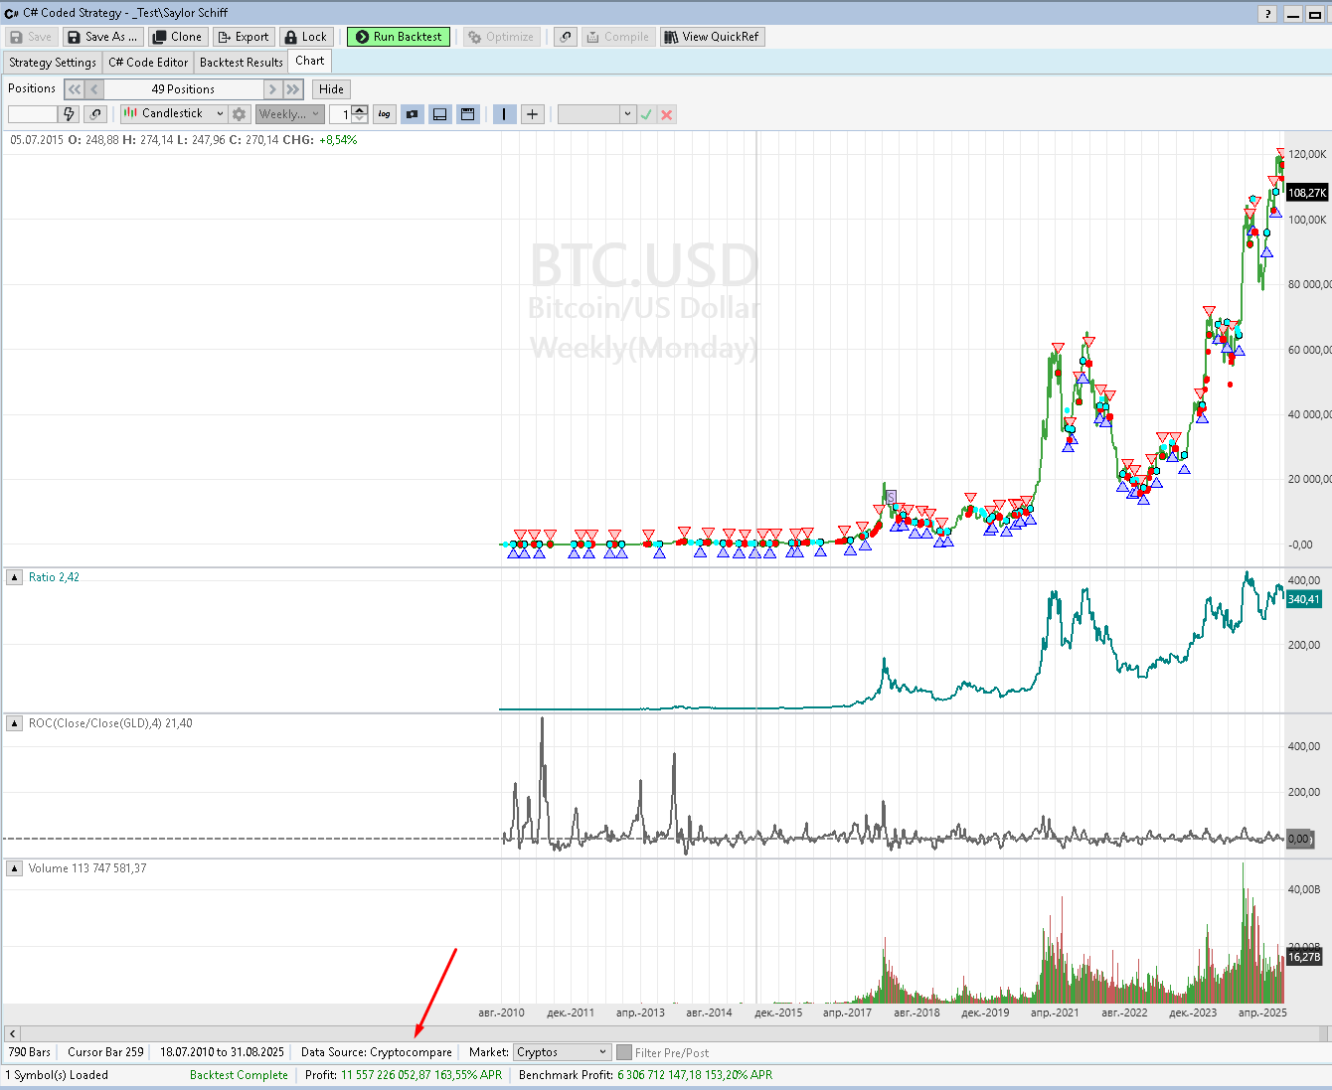Image resolution: width=1332 pixels, height=1090 pixels.
Task: Click the camera snapshot icon in chart toolbar
Action: pyautogui.click(x=413, y=114)
